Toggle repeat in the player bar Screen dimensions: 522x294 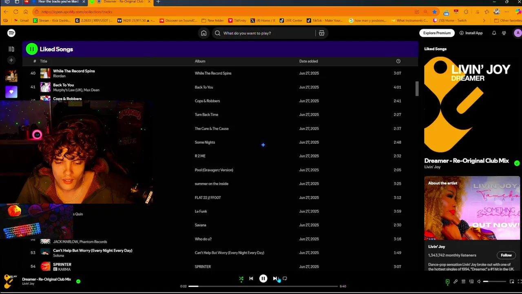pos(285,278)
